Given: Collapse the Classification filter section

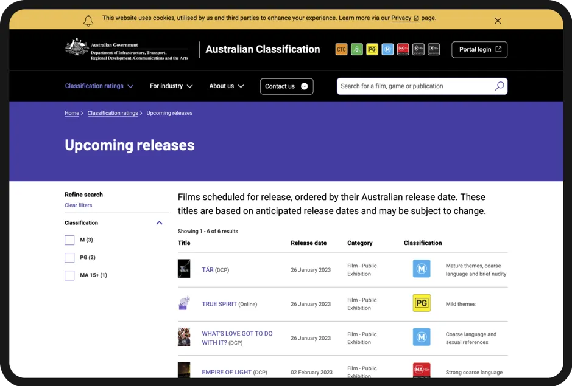Looking at the screenshot, I should (159, 222).
